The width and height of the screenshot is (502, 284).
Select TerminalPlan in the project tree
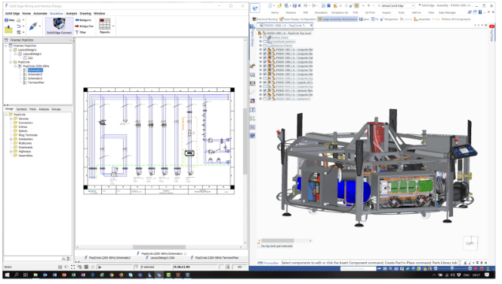point(36,83)
